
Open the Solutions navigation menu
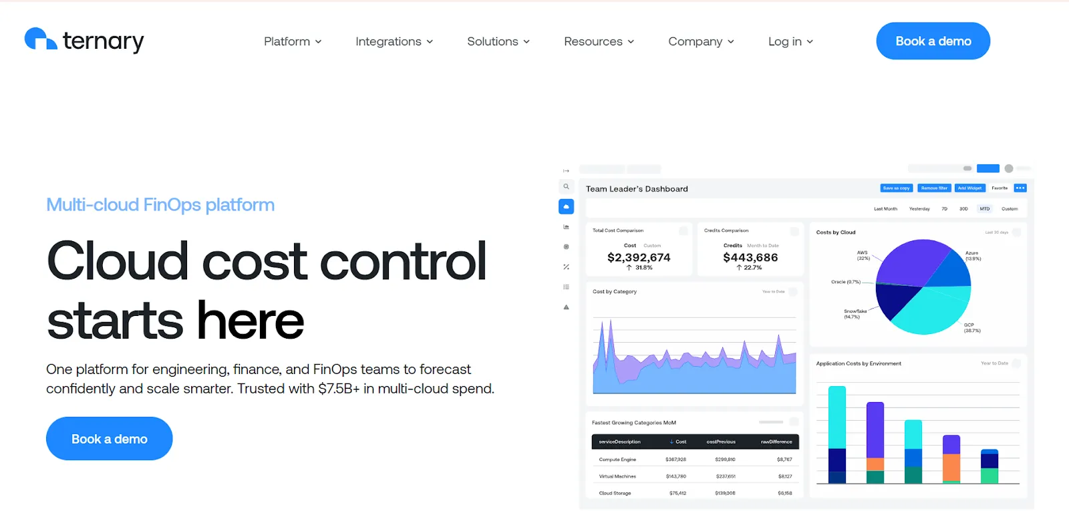coord(498,41)
